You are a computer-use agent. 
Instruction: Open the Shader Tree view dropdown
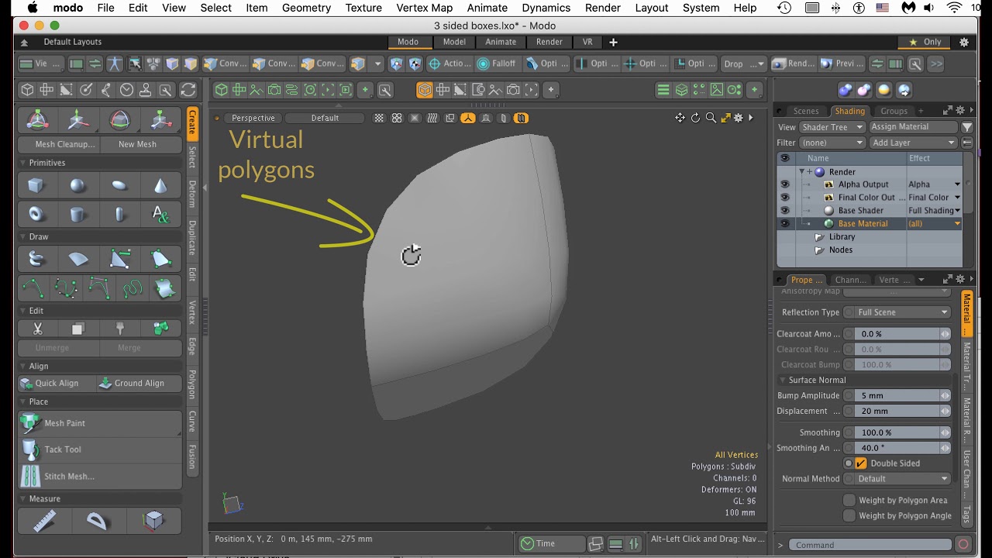click(x=832, y=127)
